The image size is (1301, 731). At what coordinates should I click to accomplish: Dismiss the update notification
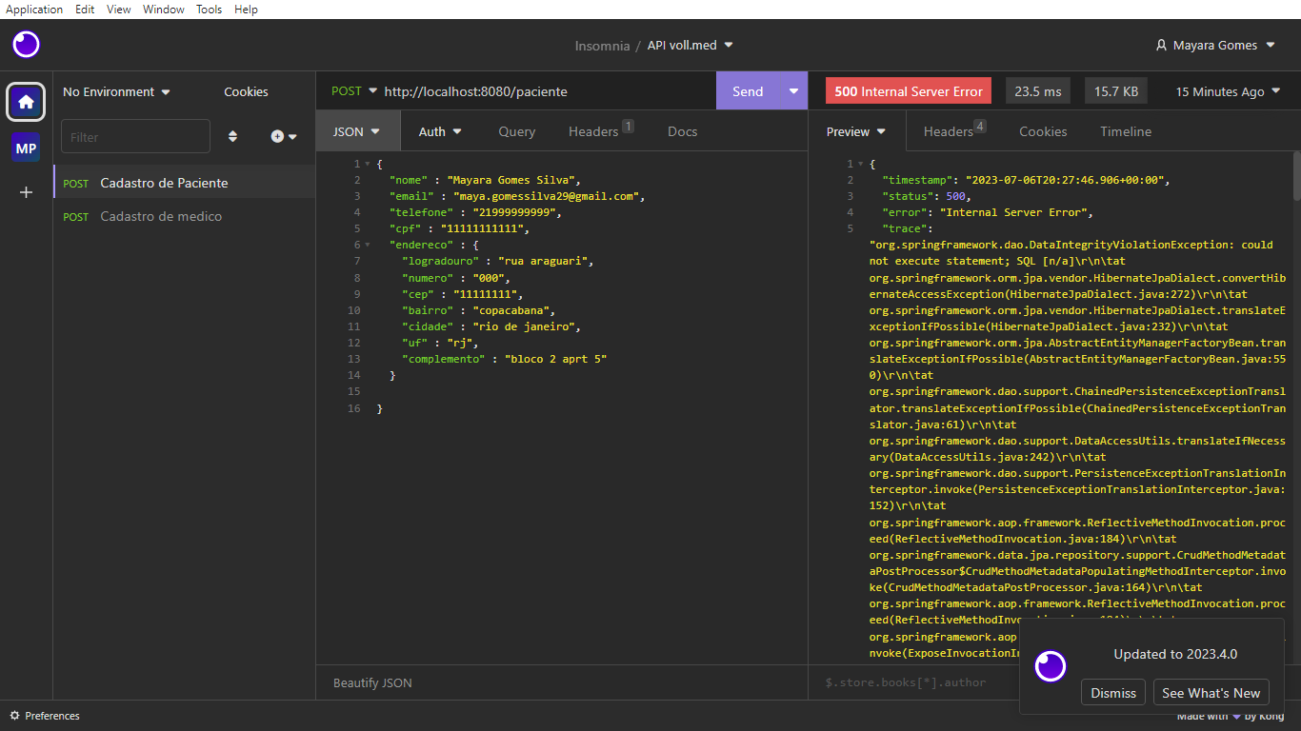pyautogui.click(x=1113, y=693)
